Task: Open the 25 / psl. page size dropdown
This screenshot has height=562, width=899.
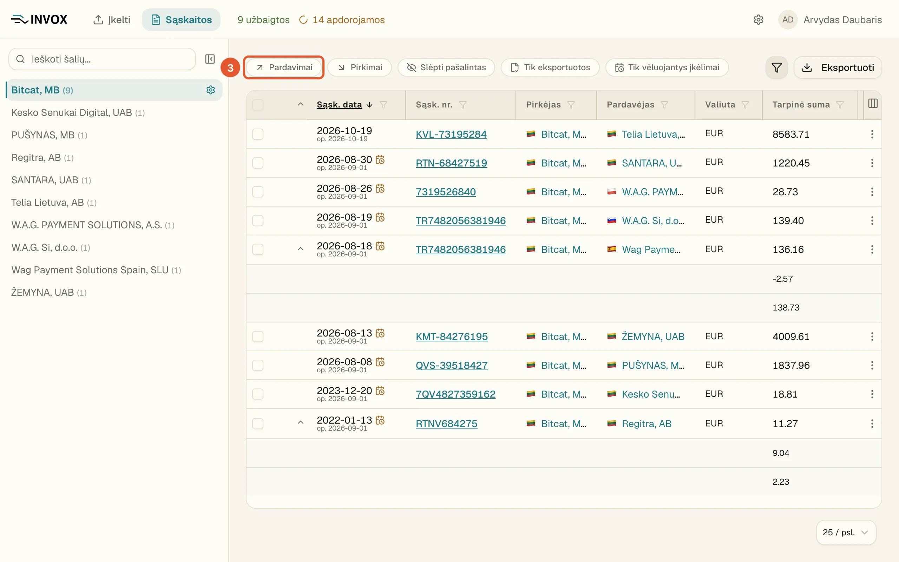Action: point(846,532)
